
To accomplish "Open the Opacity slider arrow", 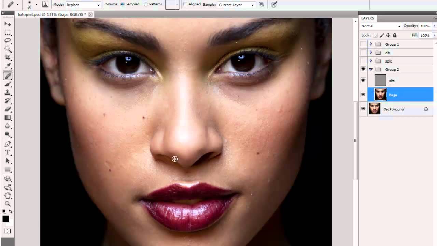I will (x=434, y=26).
